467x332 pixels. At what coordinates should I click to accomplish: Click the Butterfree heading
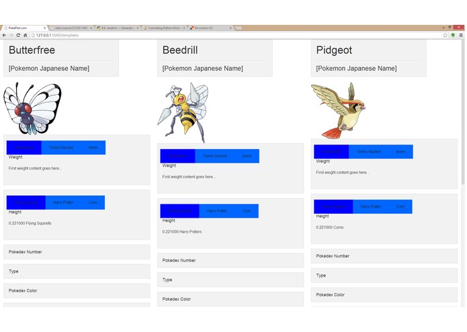(x=32, y=50)
